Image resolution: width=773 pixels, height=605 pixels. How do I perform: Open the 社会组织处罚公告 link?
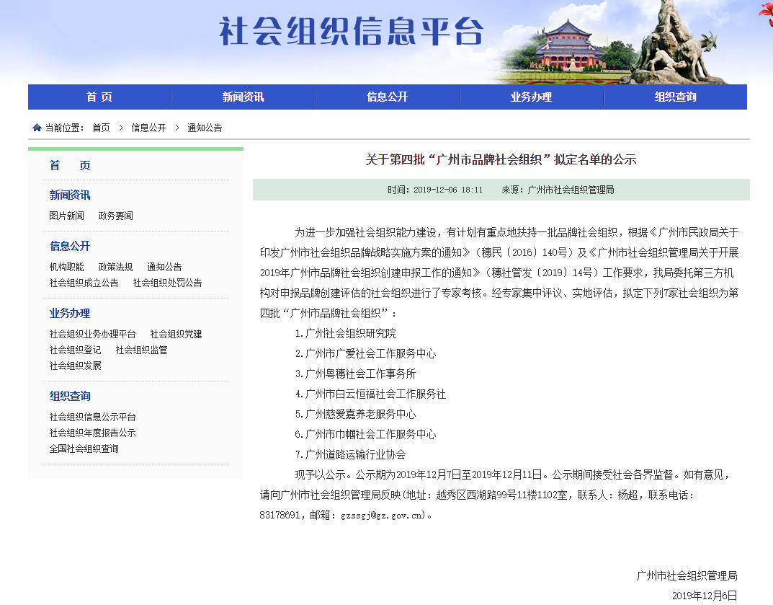[x=168, y=283]
